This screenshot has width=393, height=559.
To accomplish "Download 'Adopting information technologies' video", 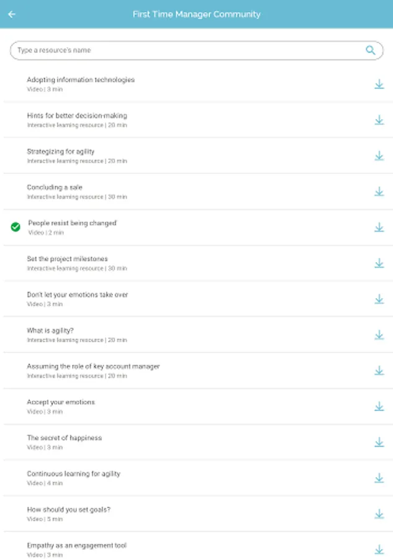I will [x=379, y=84].
